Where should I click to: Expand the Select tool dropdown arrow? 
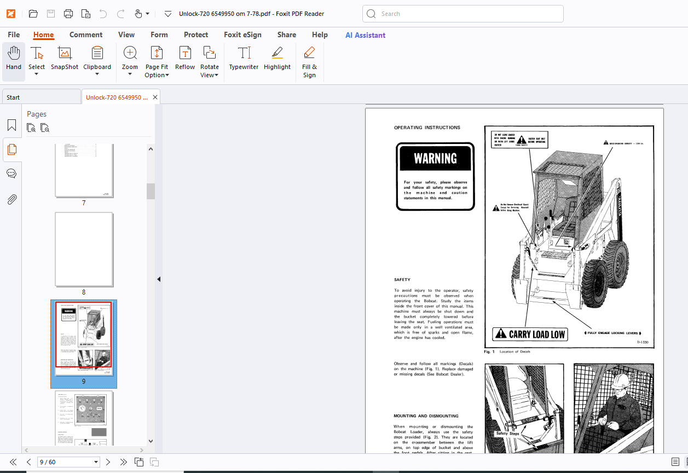[37, 74]
